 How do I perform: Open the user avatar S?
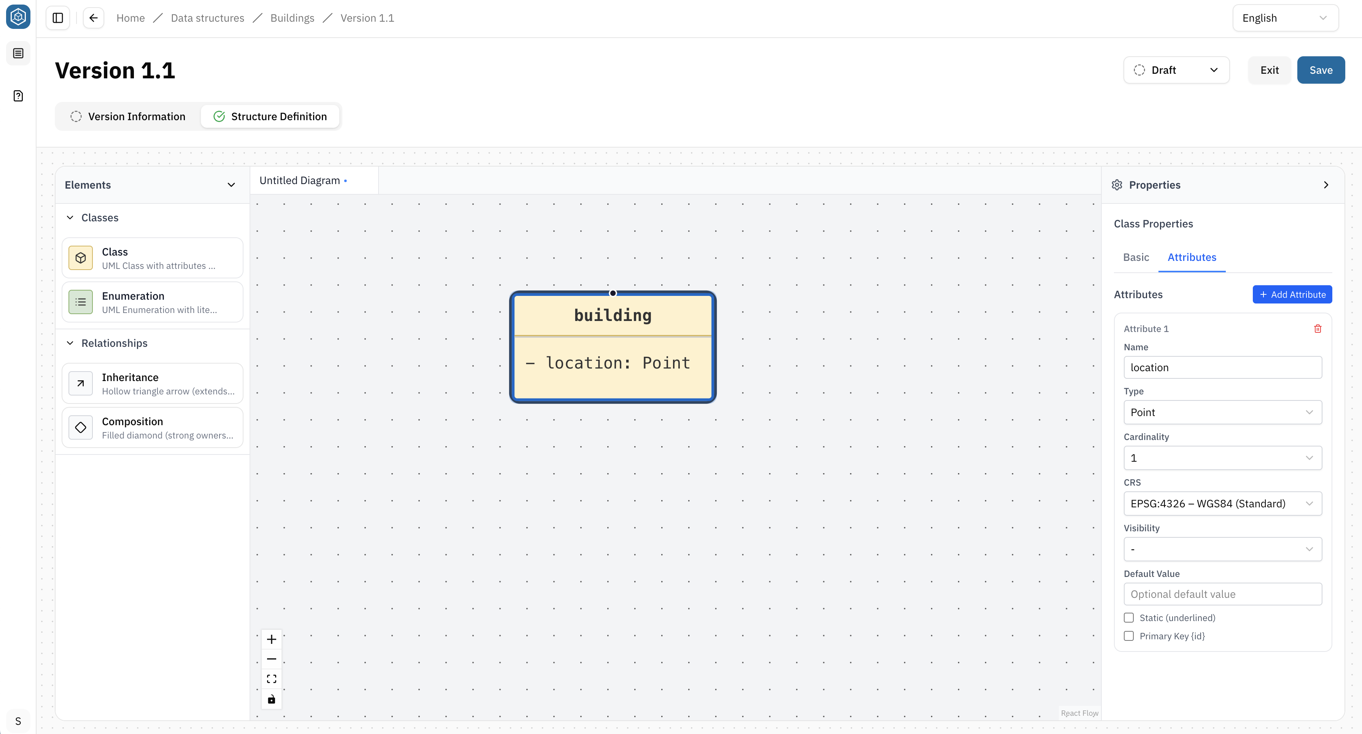[x=18, y=721]
